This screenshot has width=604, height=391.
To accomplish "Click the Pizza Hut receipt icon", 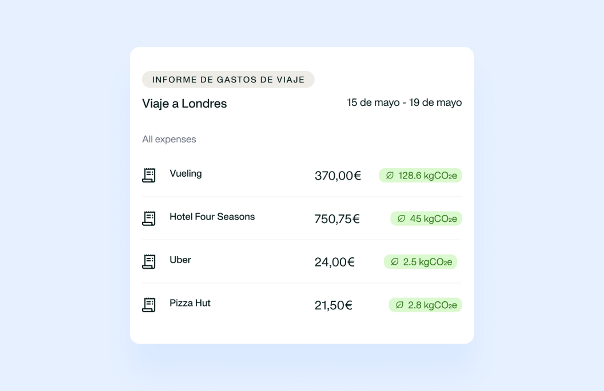I will tap(149, 305).
